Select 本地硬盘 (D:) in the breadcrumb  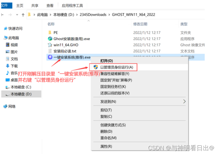point(64,15)
